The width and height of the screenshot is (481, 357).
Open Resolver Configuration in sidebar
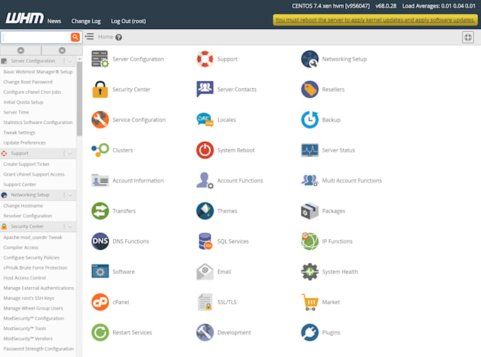[28, 216]
